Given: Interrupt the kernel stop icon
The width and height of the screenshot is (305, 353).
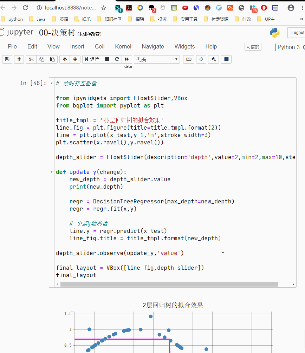Looking at the screenshot, I should (x=107, y=59).
